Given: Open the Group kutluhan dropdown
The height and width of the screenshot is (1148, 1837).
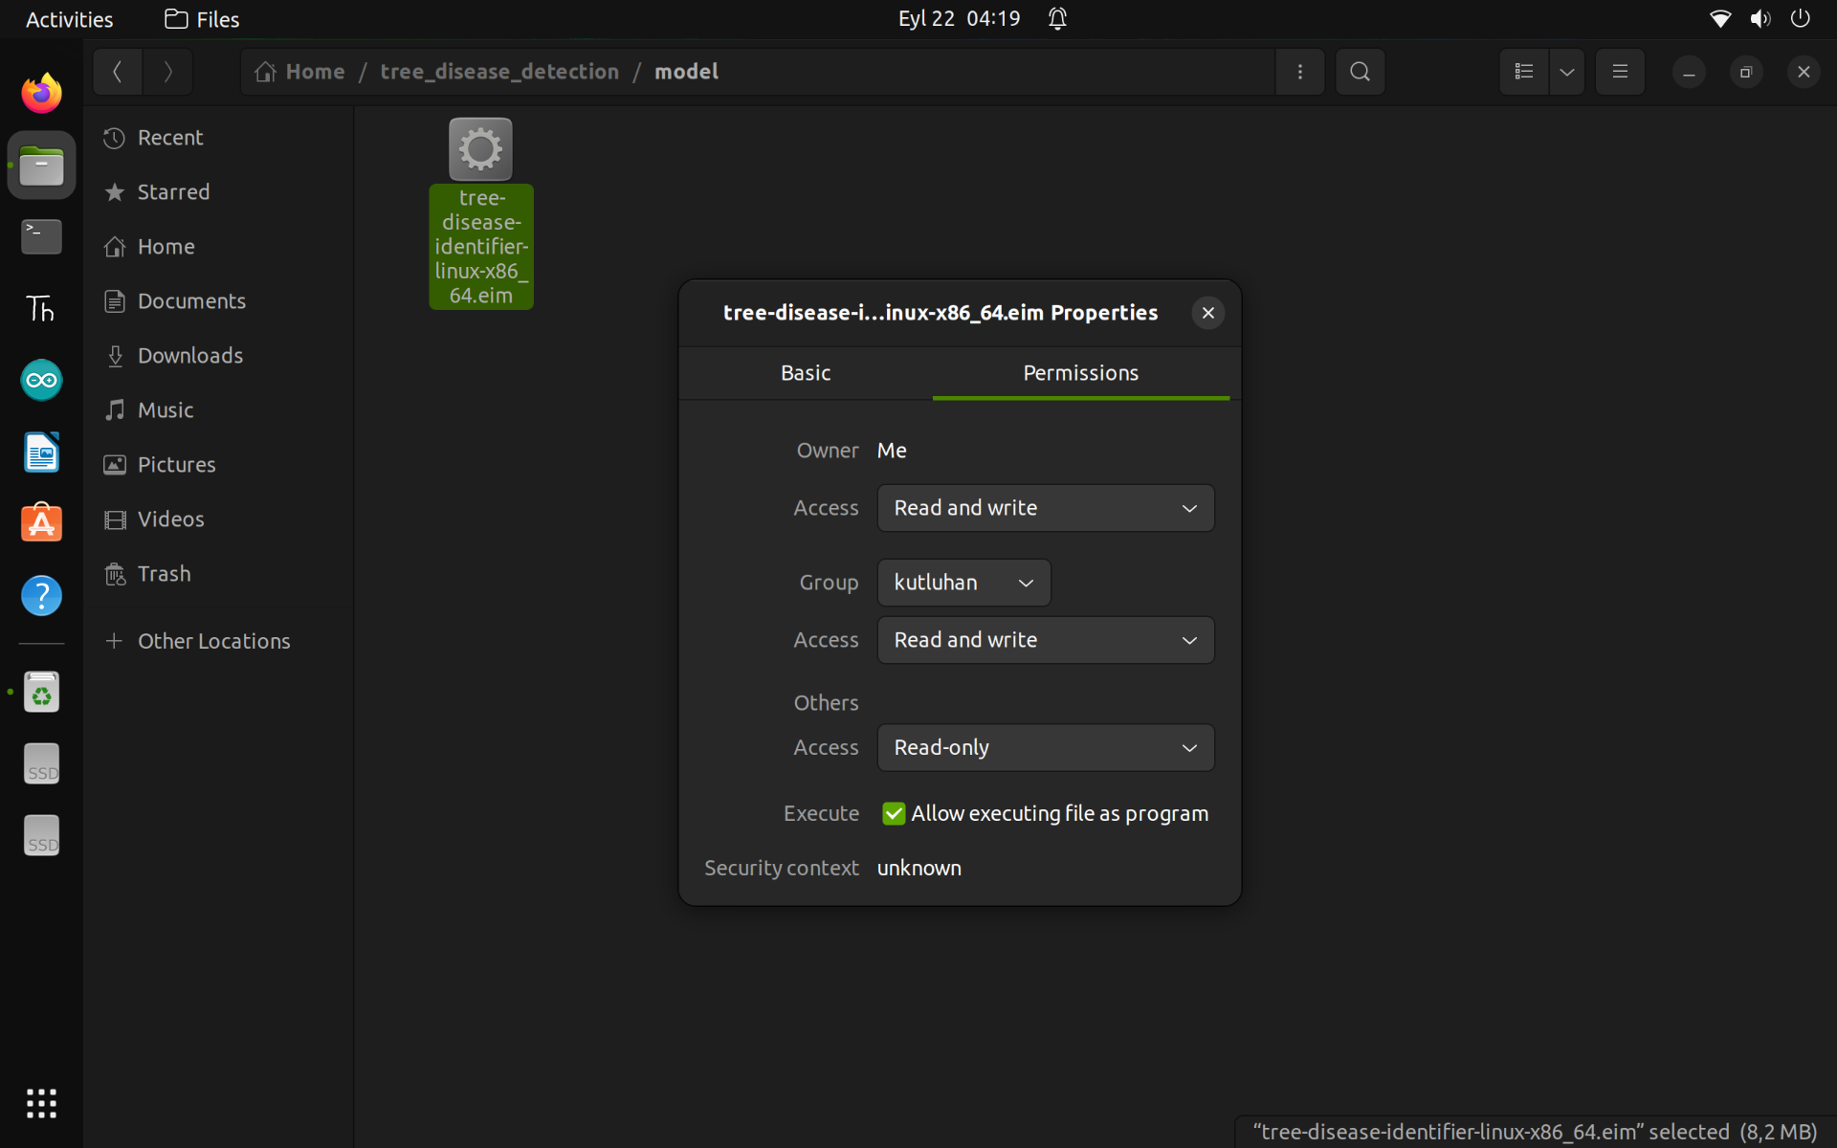Looking at the screenshot, I should 963,583.
